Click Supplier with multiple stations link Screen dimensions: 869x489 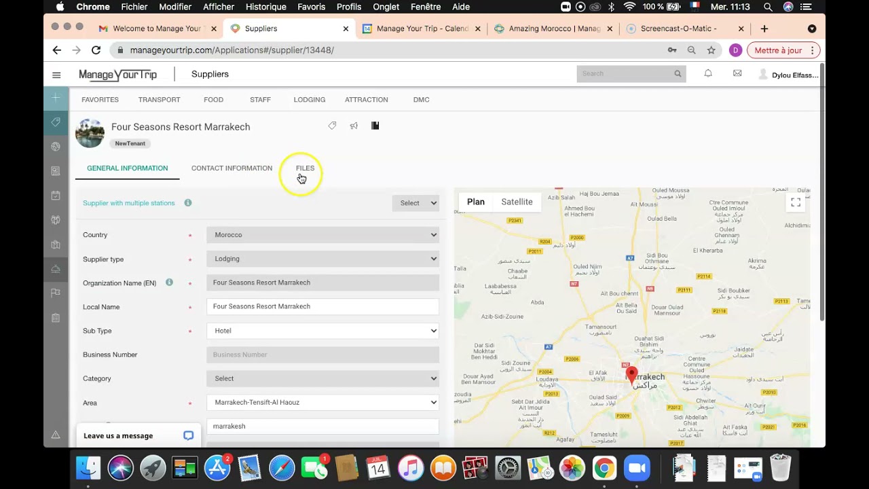click(128, 203)
